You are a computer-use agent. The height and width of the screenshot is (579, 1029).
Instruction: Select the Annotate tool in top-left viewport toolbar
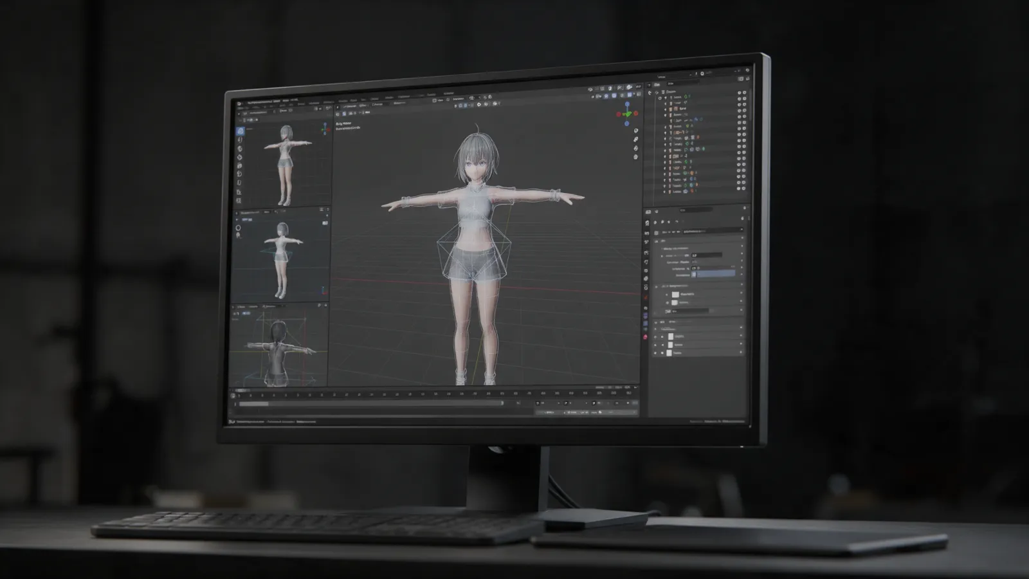coord(240,183)
